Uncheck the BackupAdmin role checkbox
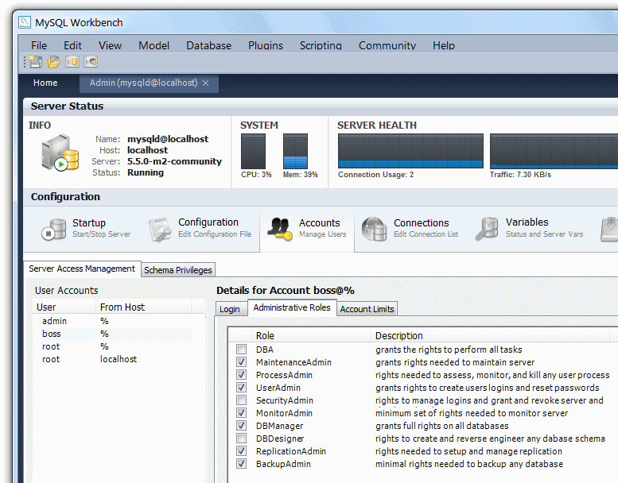Screen dimensions: 618x483 [241, 464]
